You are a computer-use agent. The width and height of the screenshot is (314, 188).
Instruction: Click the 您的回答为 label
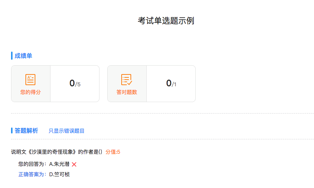(32, 164)
